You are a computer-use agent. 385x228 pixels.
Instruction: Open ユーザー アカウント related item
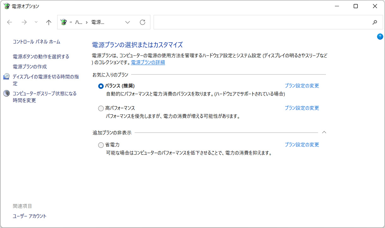click(x=29, y=216)
